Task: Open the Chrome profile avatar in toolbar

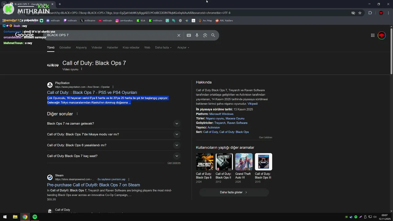Action: click(x=381, y=13)
